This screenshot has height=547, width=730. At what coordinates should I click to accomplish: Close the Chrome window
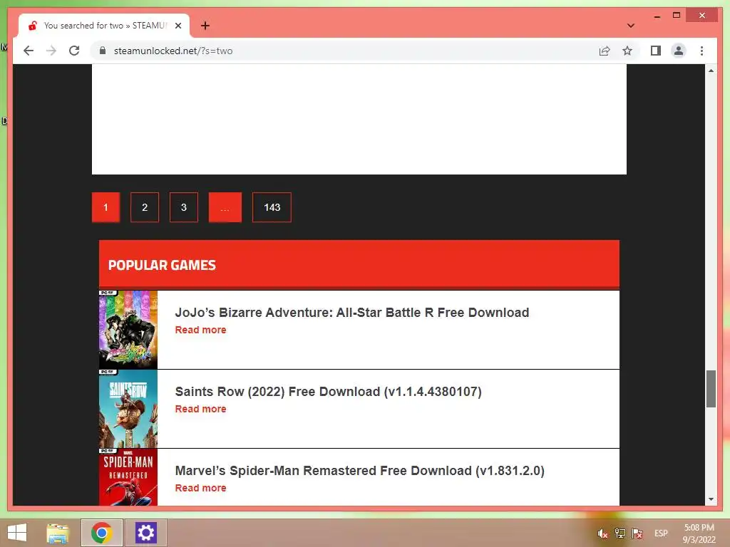point(702,16)
